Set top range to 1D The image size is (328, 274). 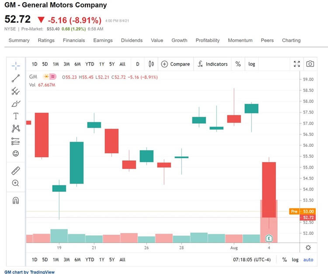click(35, 64)
